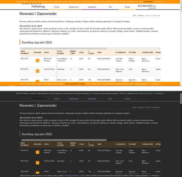Dismiss privacy notice via '<< rozumiem >>' in light page
This screenshot has height=177, width=182.
click(x=158, y=1)
